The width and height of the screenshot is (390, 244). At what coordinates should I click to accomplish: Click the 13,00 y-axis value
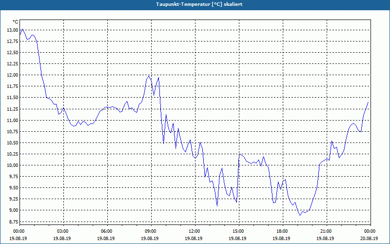[x=13, y=30]
